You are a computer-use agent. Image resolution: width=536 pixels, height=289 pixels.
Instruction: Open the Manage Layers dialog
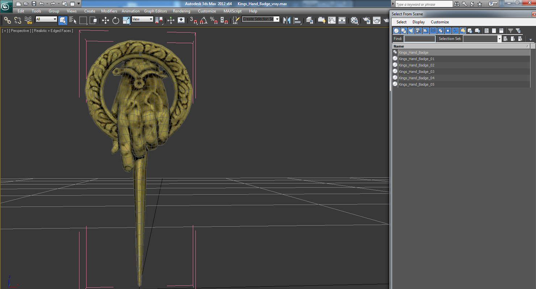coord(309,20)
